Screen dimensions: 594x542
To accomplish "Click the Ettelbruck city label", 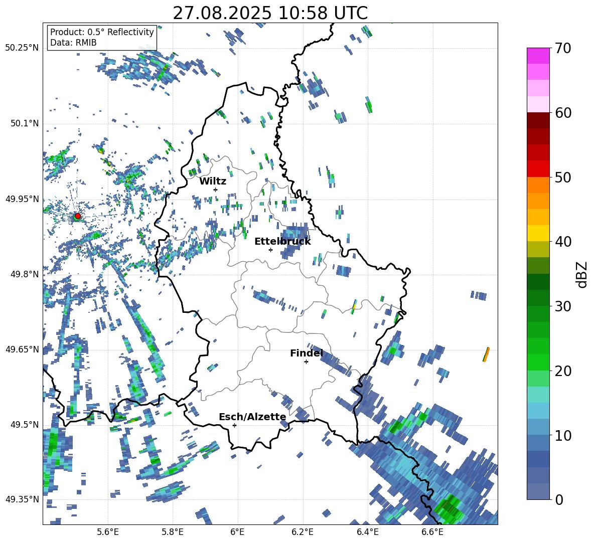I will [282, 242].
